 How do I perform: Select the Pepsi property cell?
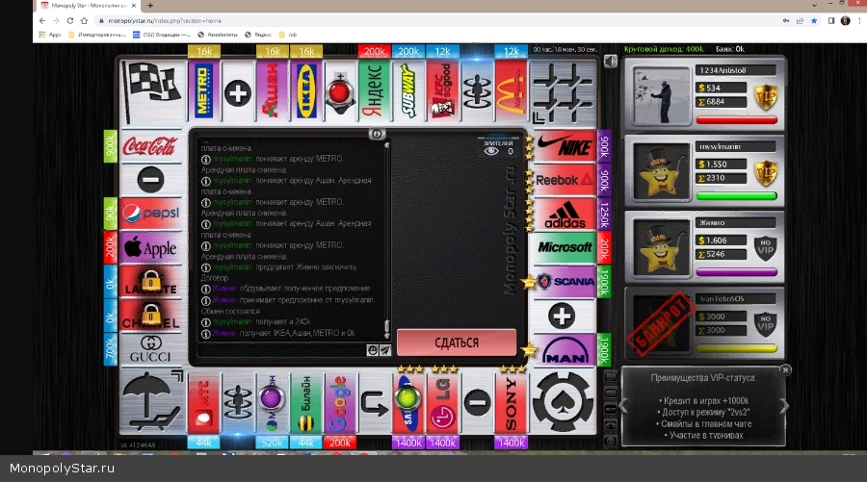point(150,214)
